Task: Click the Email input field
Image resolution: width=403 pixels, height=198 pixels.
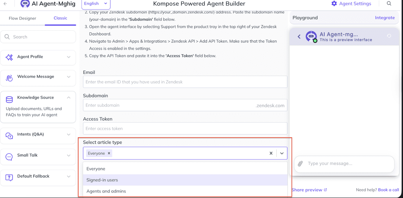Action: [x=185, y=82]
